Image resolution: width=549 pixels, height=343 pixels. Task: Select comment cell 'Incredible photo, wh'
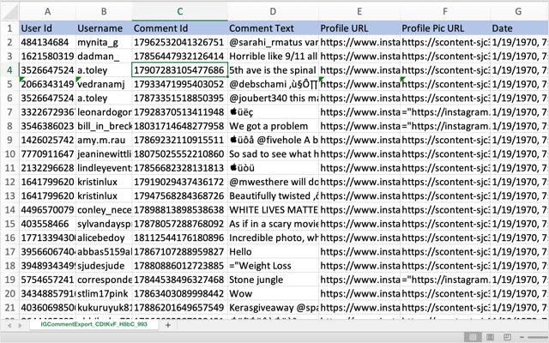pos(273,238)
